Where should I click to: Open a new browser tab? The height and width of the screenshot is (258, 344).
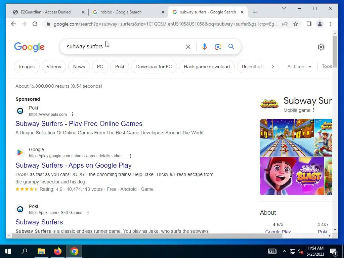(x=255, y=12)
